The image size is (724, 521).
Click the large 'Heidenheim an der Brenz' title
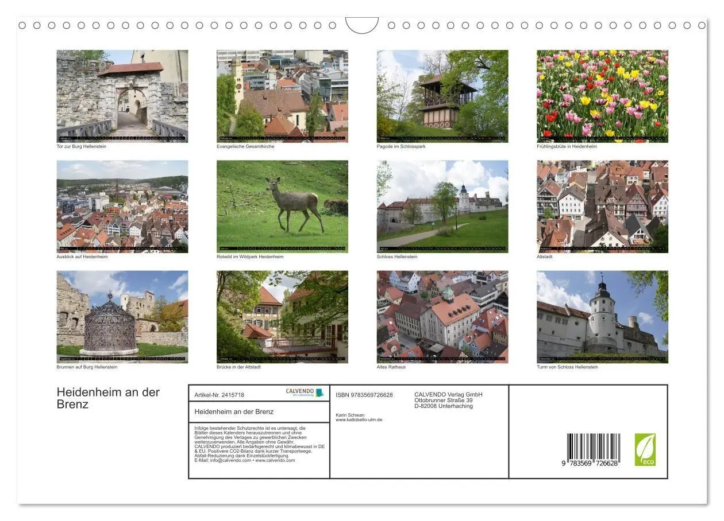[x=108, y=398]
